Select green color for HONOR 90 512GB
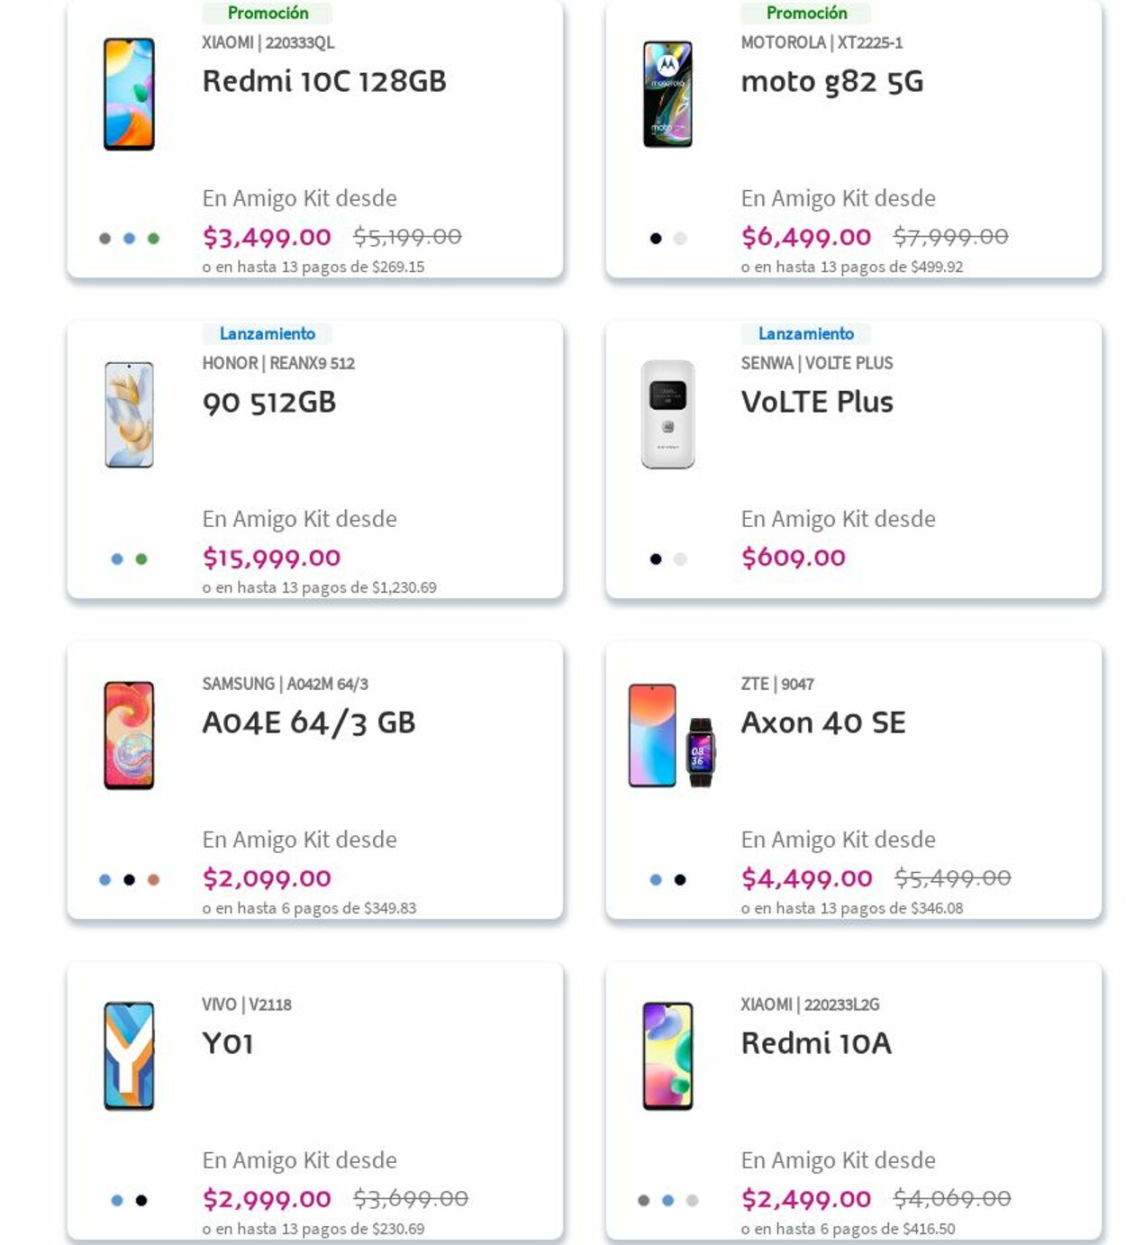1126x1245 pixels. coord(141,559)
